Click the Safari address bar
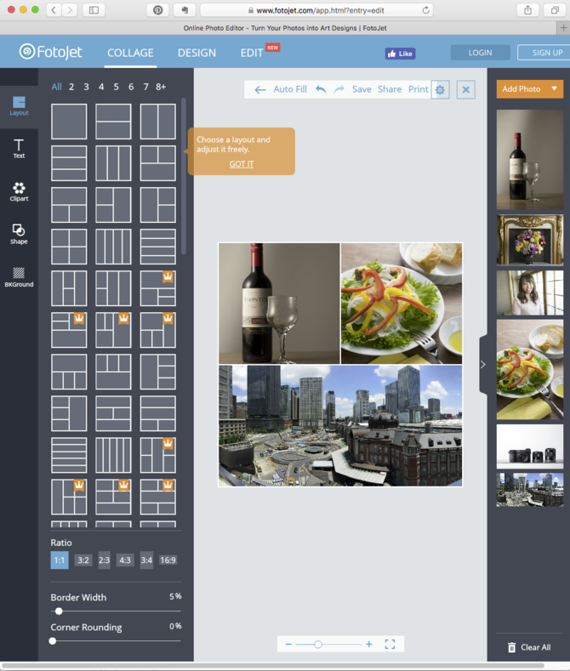Viewport: 570px width, 671px height. coord(316,10)
